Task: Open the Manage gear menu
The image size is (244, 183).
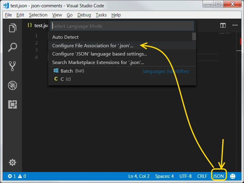Action: (x=13, y=163)
